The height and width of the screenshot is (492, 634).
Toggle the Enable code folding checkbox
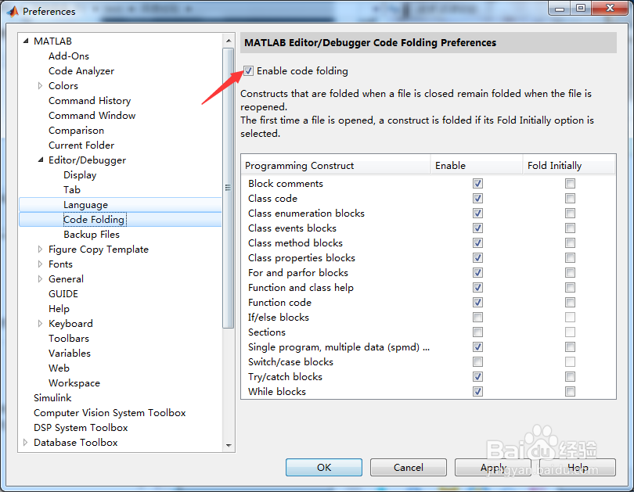248,71
